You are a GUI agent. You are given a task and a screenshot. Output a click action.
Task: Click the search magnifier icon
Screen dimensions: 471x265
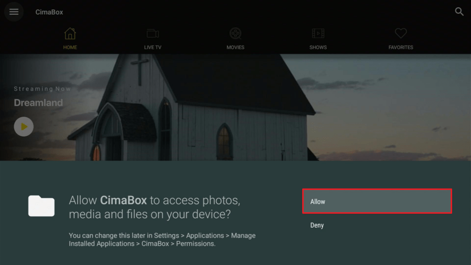coord(459,12)
